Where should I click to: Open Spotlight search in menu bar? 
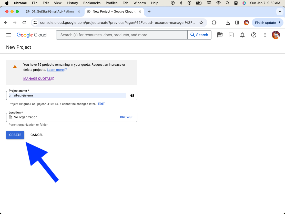[227, 3]
